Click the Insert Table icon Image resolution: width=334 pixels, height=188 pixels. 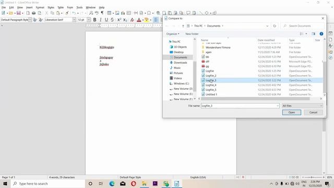109,13
